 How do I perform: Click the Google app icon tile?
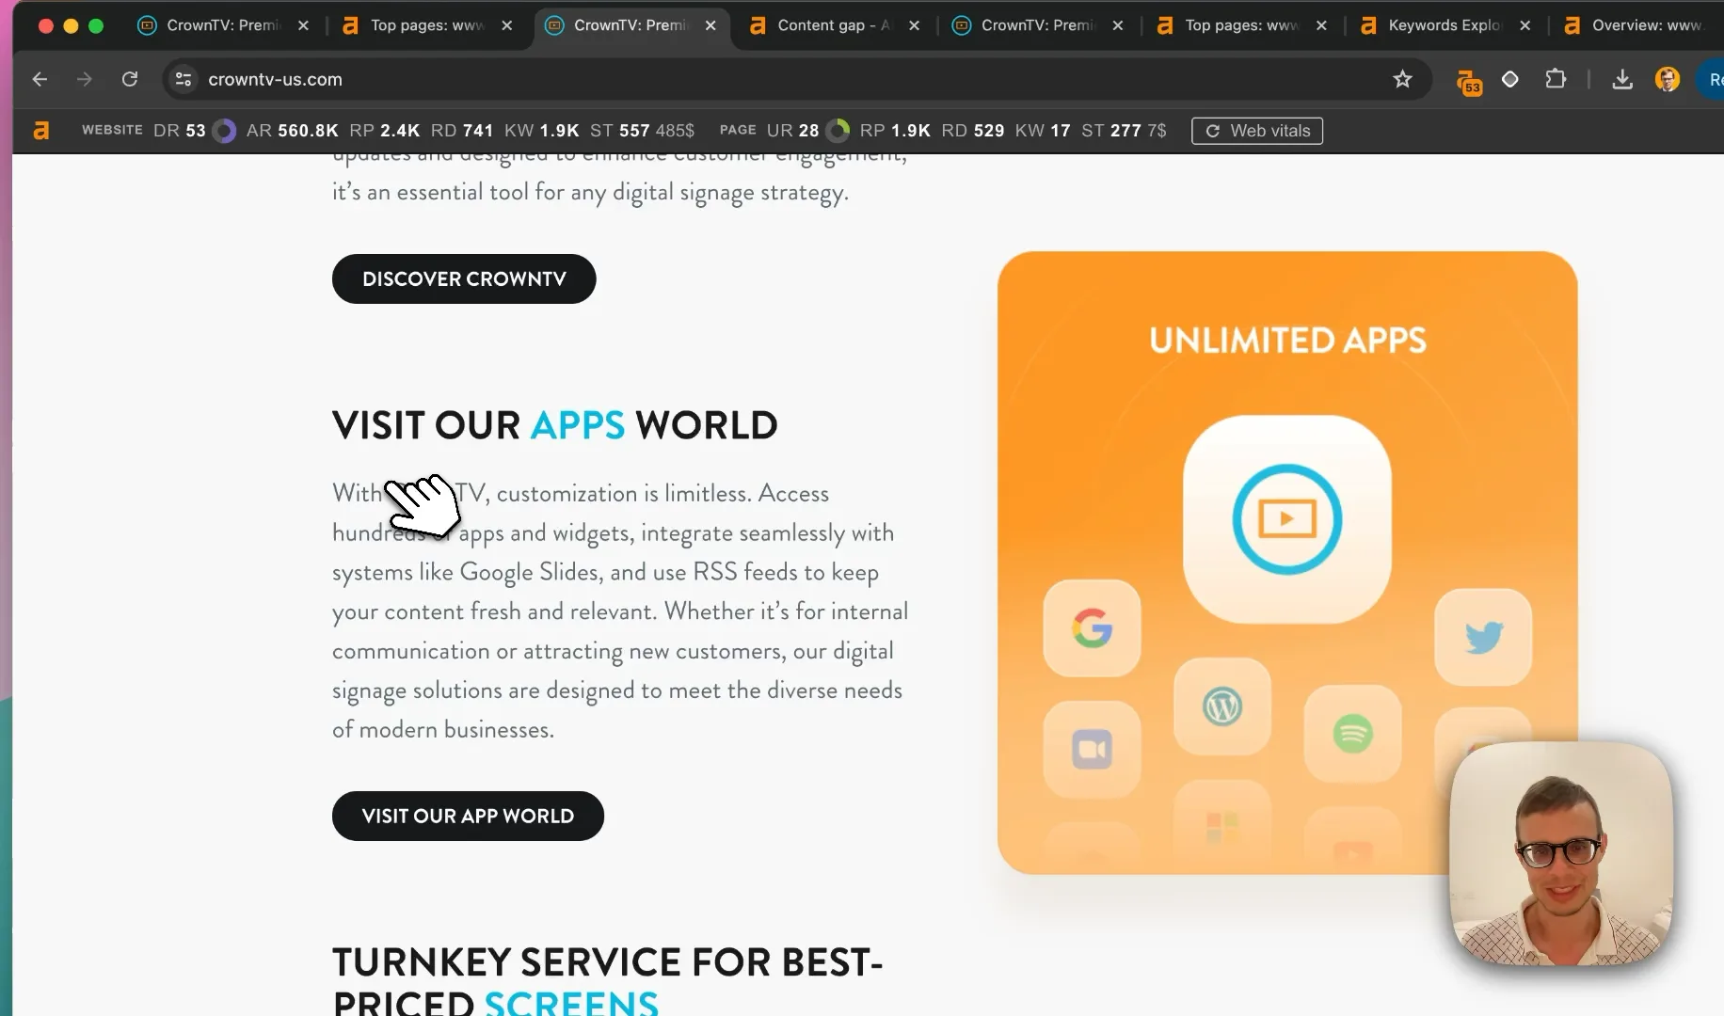tap(1092, 627)
